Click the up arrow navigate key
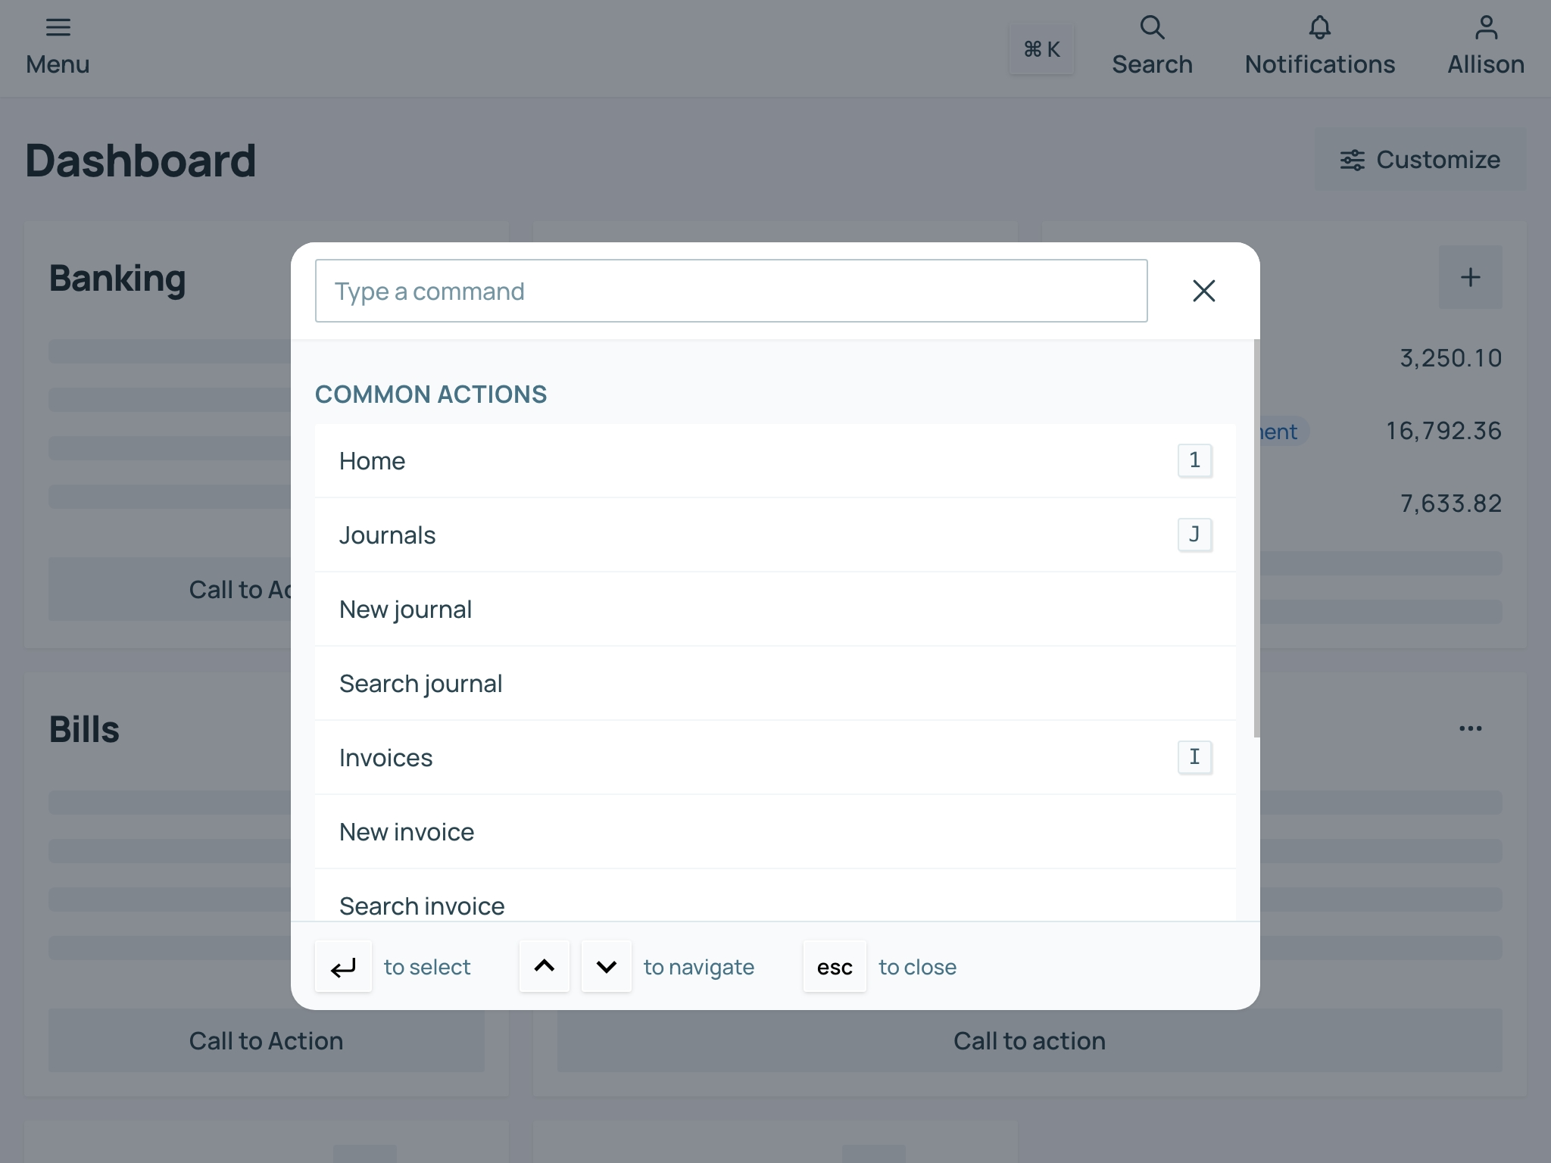1551x1163 pixels. (x=544, y=966)
